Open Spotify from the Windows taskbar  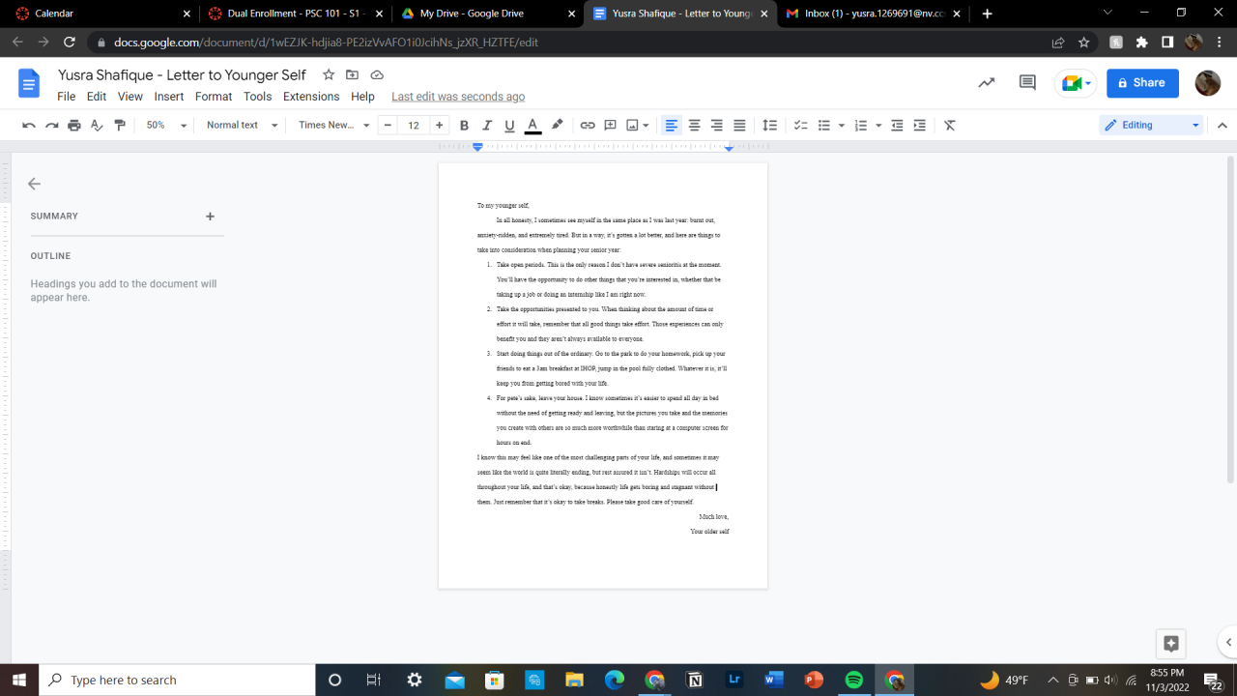click(x=854, y=680)
